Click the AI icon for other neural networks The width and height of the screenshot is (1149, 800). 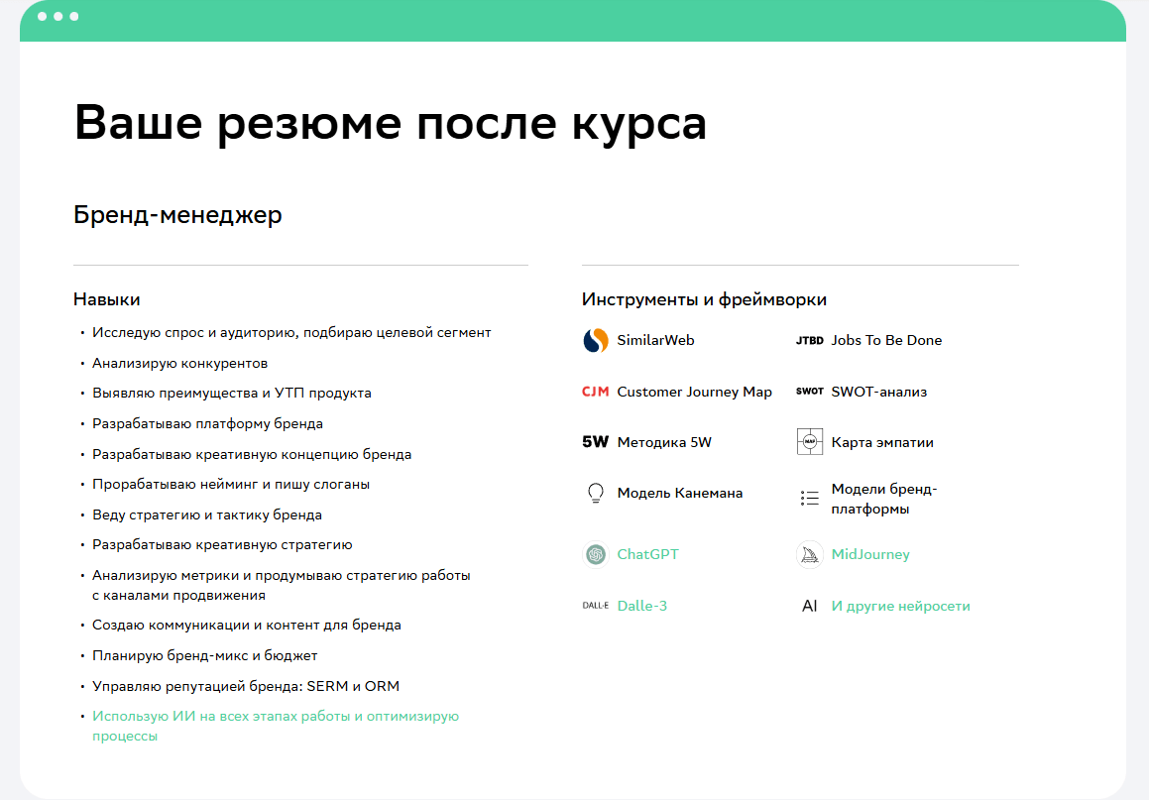[809, 606]
